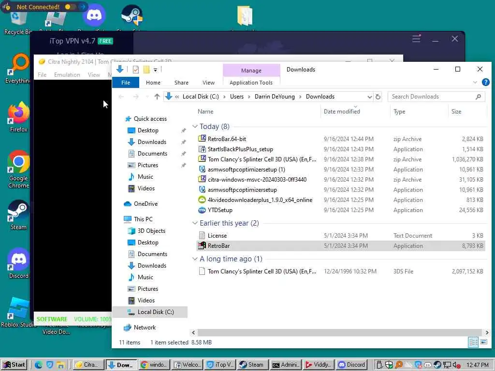This screenshot has width=495, height=371.
Task: Click the horizontal scrollbar in file list
Action: [340, 332]
